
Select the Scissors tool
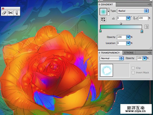[10, 13]
